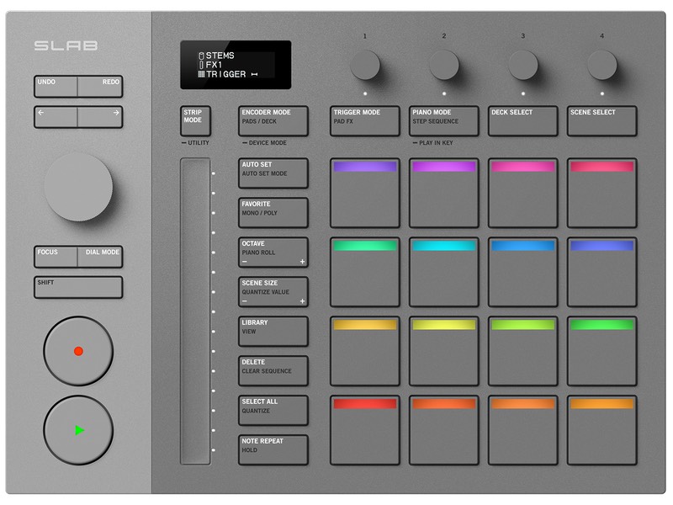Open the LIBRARY view
The width and height of the screenshot is (673, 505).
(x=273, y=331)
